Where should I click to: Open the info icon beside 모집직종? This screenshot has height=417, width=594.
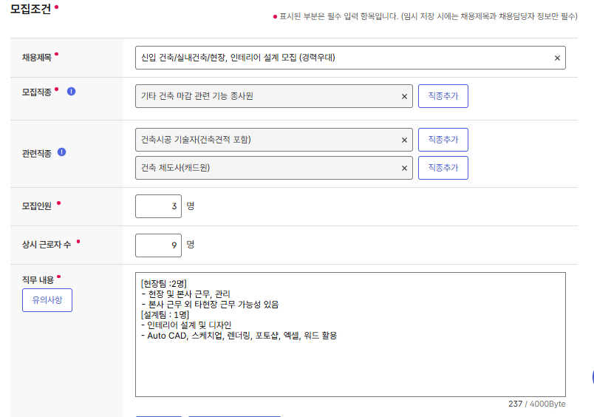(72, 92)
